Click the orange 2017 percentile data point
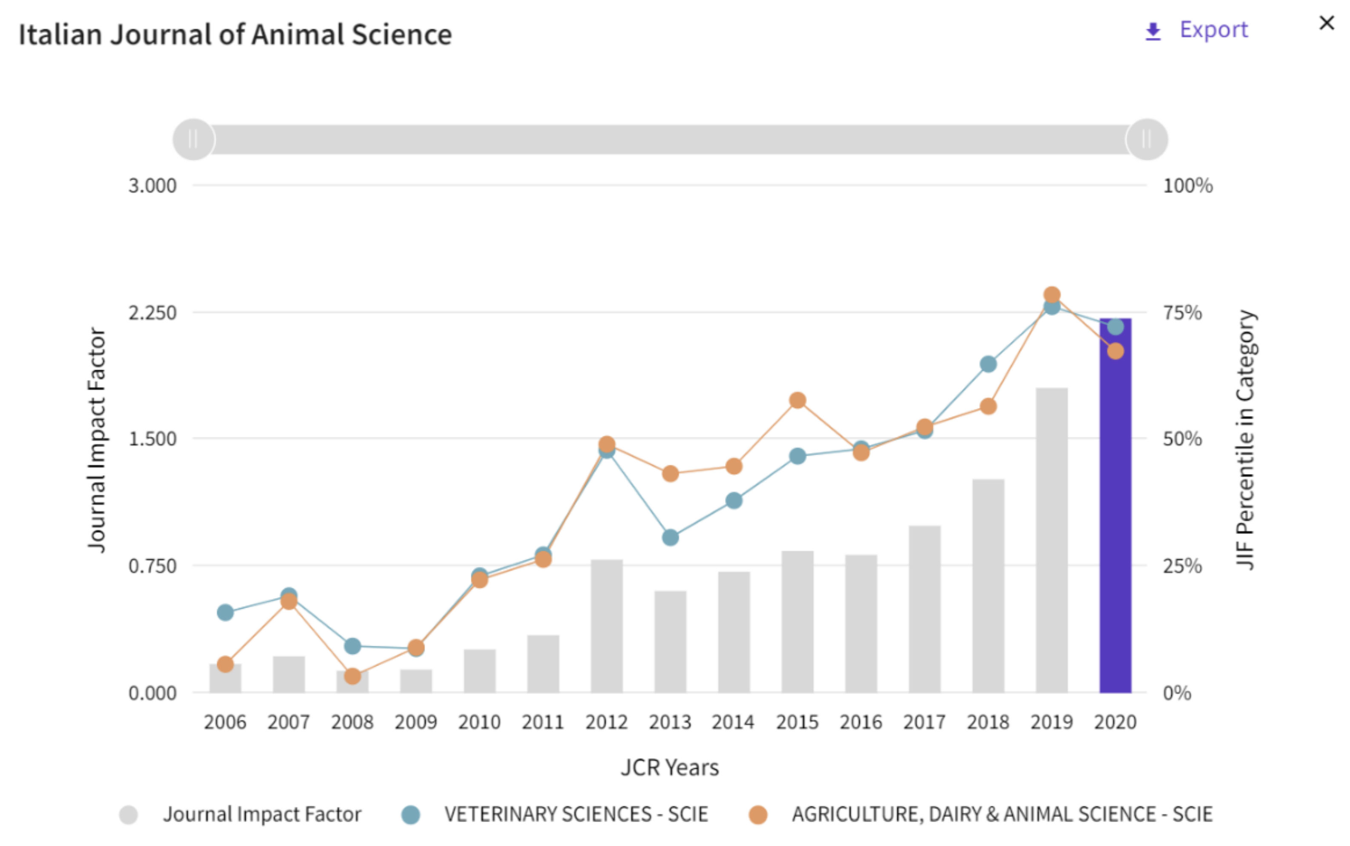 pyautogui.click(x=925, y=427)
